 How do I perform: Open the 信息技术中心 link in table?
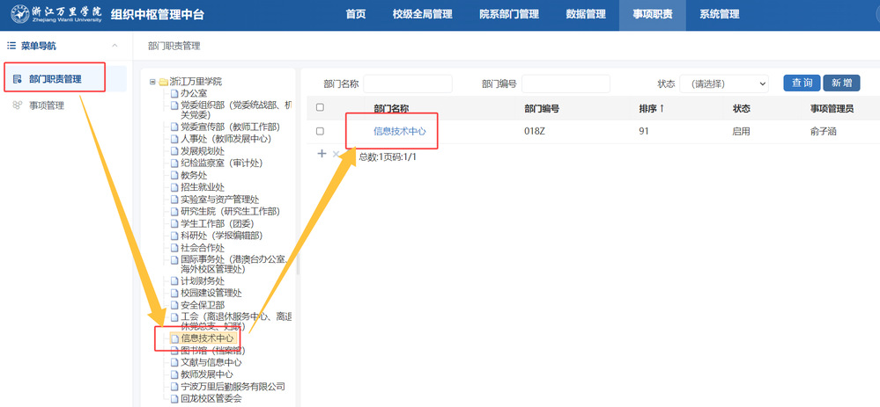tap(400, 132)
